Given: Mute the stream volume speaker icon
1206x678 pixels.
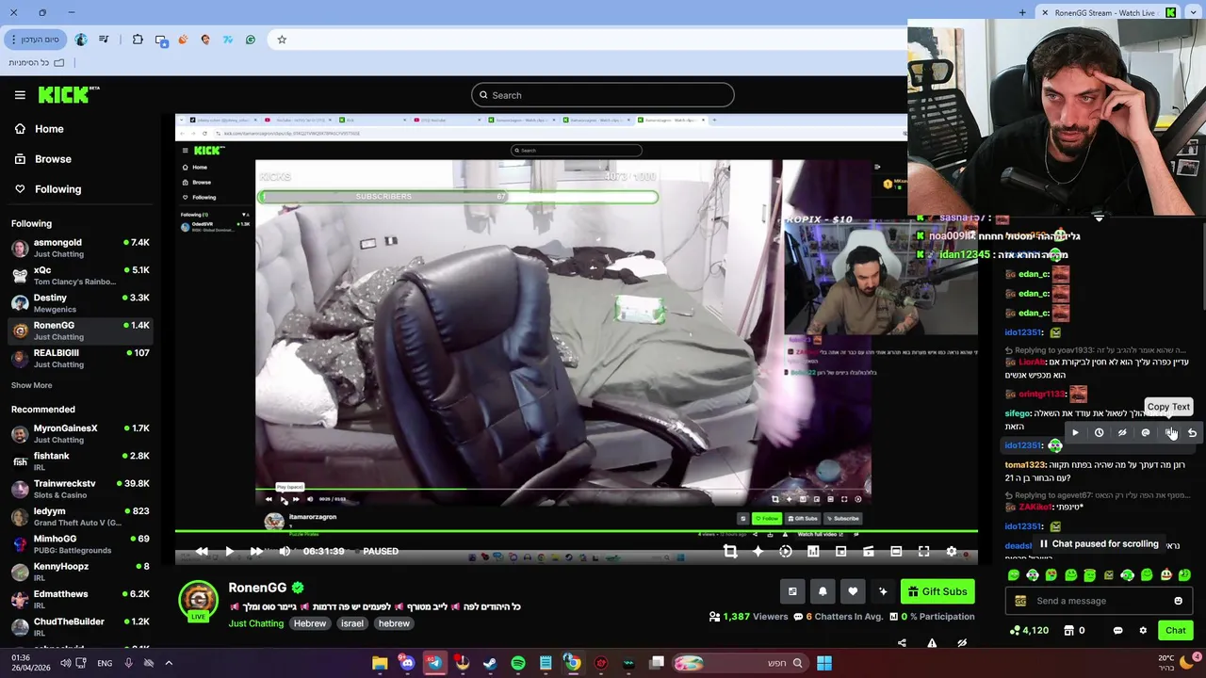Looking at the screenshot, I should pos(285,551).
